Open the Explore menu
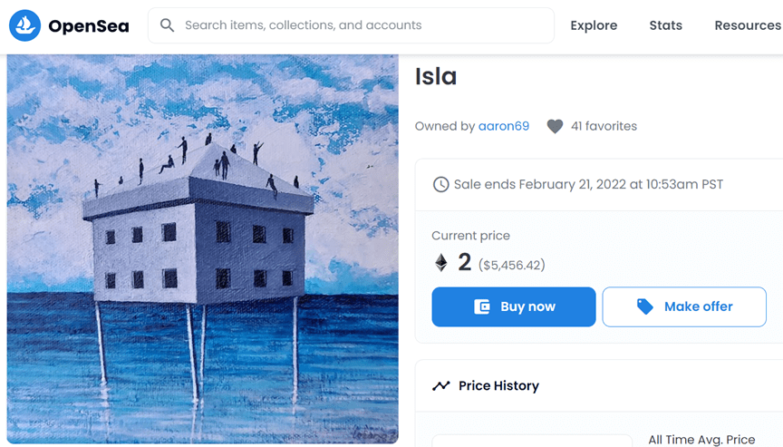 (x=594, y=25)
